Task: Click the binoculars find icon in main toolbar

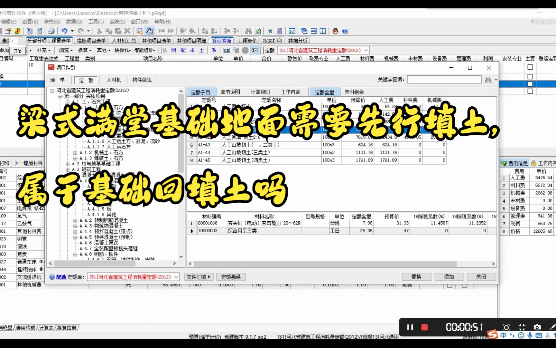Action: tap(248, 31)
